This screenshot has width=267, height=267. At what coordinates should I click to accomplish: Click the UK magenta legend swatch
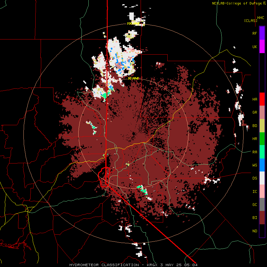click(262, 47)
